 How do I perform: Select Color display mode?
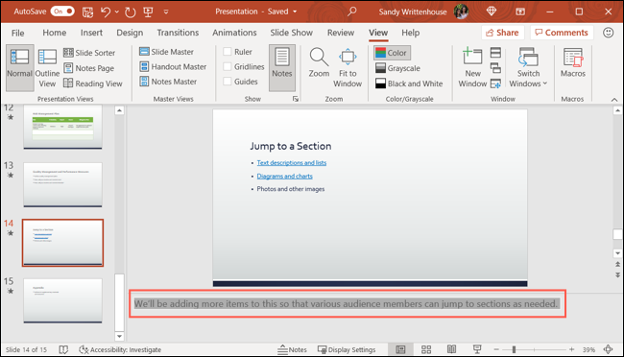click(392, 53)
